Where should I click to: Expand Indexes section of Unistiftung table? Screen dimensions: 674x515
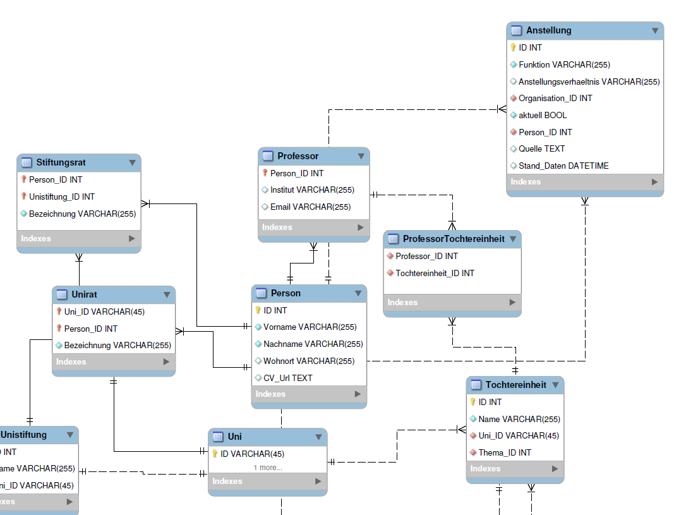click(x=69, y=502)
